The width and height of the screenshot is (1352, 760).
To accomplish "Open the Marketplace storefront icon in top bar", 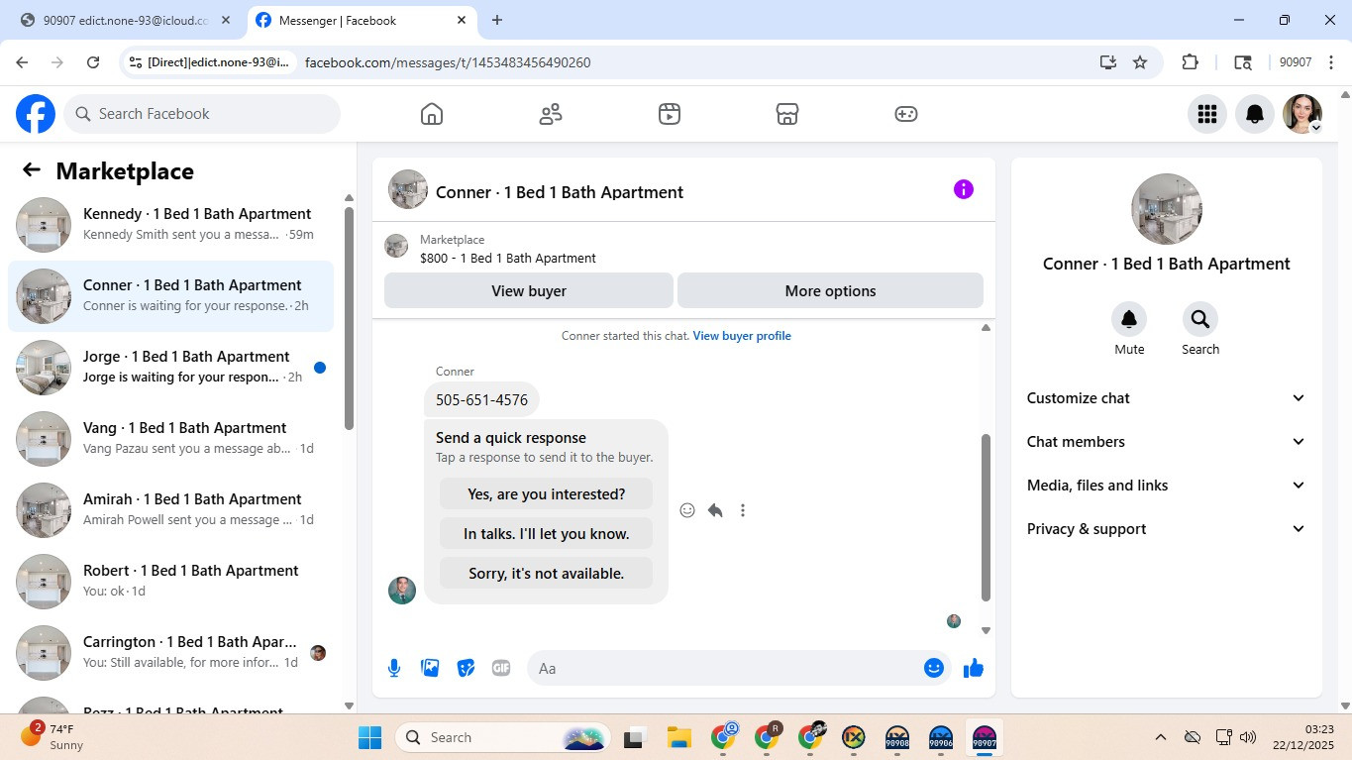I will click(787, 114).
